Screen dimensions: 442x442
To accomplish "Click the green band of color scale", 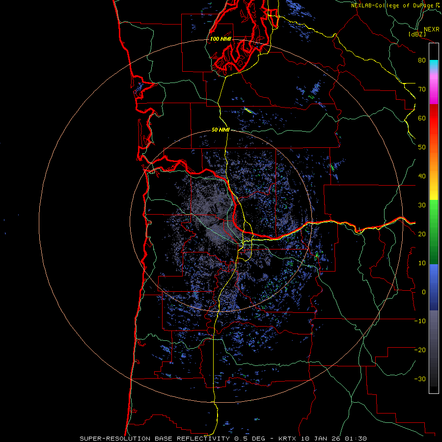I will click(x=434, y=232).
